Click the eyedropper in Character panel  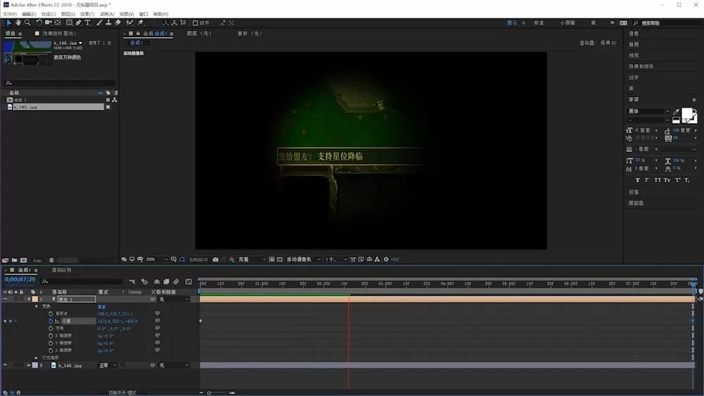676,111
